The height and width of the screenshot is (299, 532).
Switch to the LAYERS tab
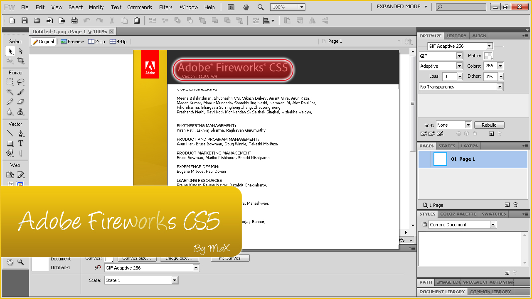point(470,146)
